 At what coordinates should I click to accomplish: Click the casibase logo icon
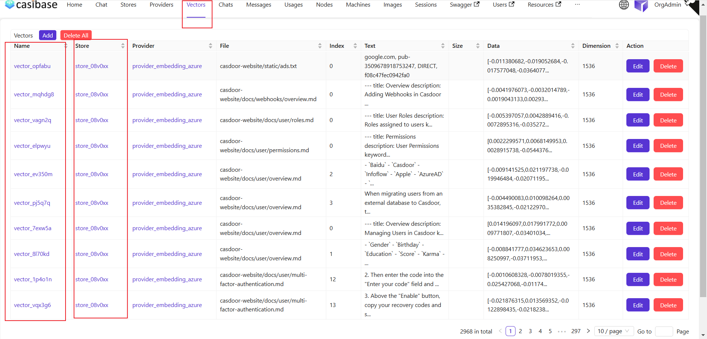(x=10, y=4)
